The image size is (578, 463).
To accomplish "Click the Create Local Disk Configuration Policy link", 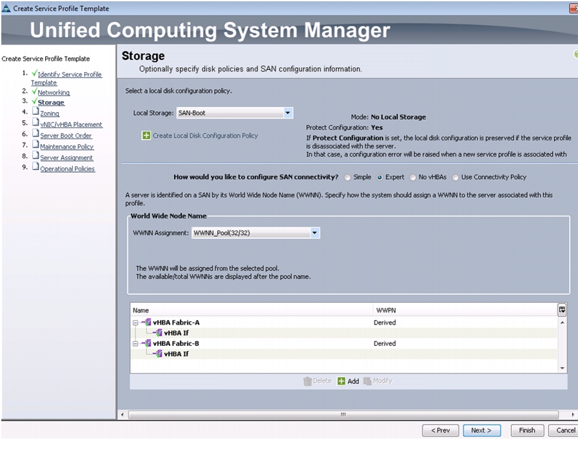I will pyautogui.click(x=206, y=135).
